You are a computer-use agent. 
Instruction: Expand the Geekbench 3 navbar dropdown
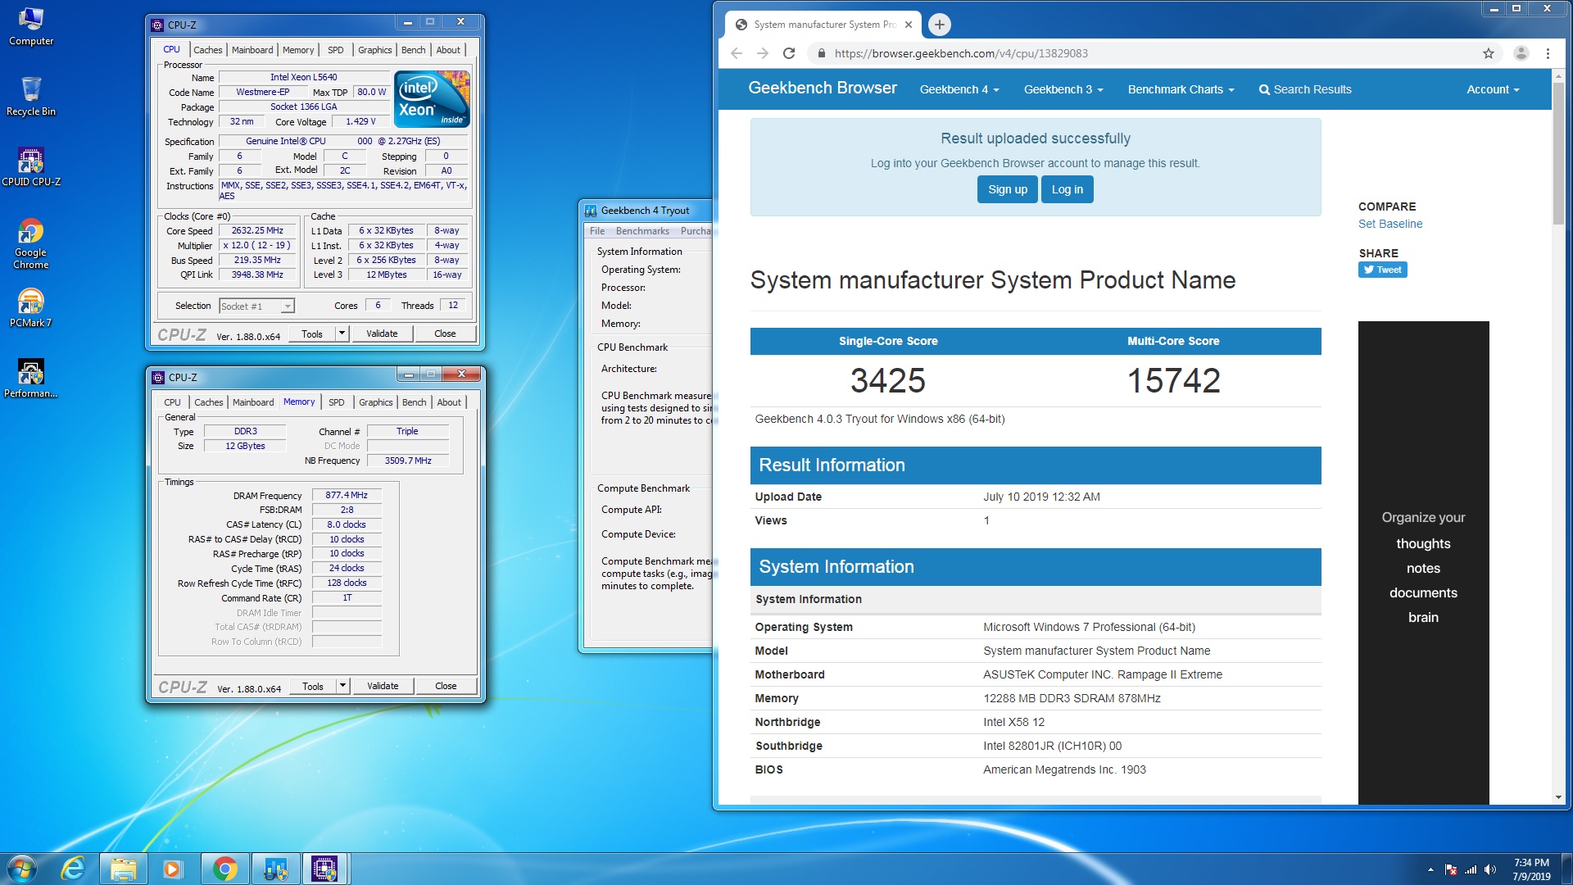click(x=1063, y=89)
